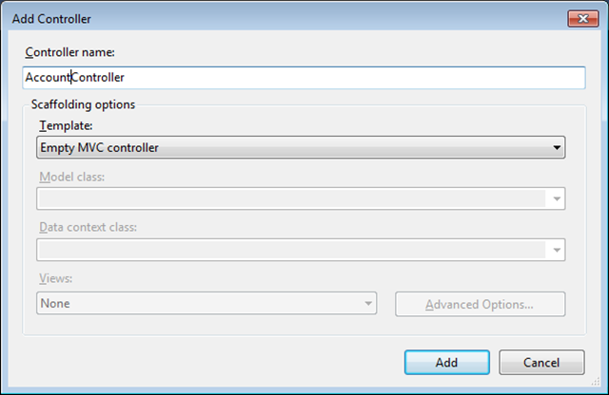609x395 pixels.
Task: Click the Template label
Action: (67, 125)
